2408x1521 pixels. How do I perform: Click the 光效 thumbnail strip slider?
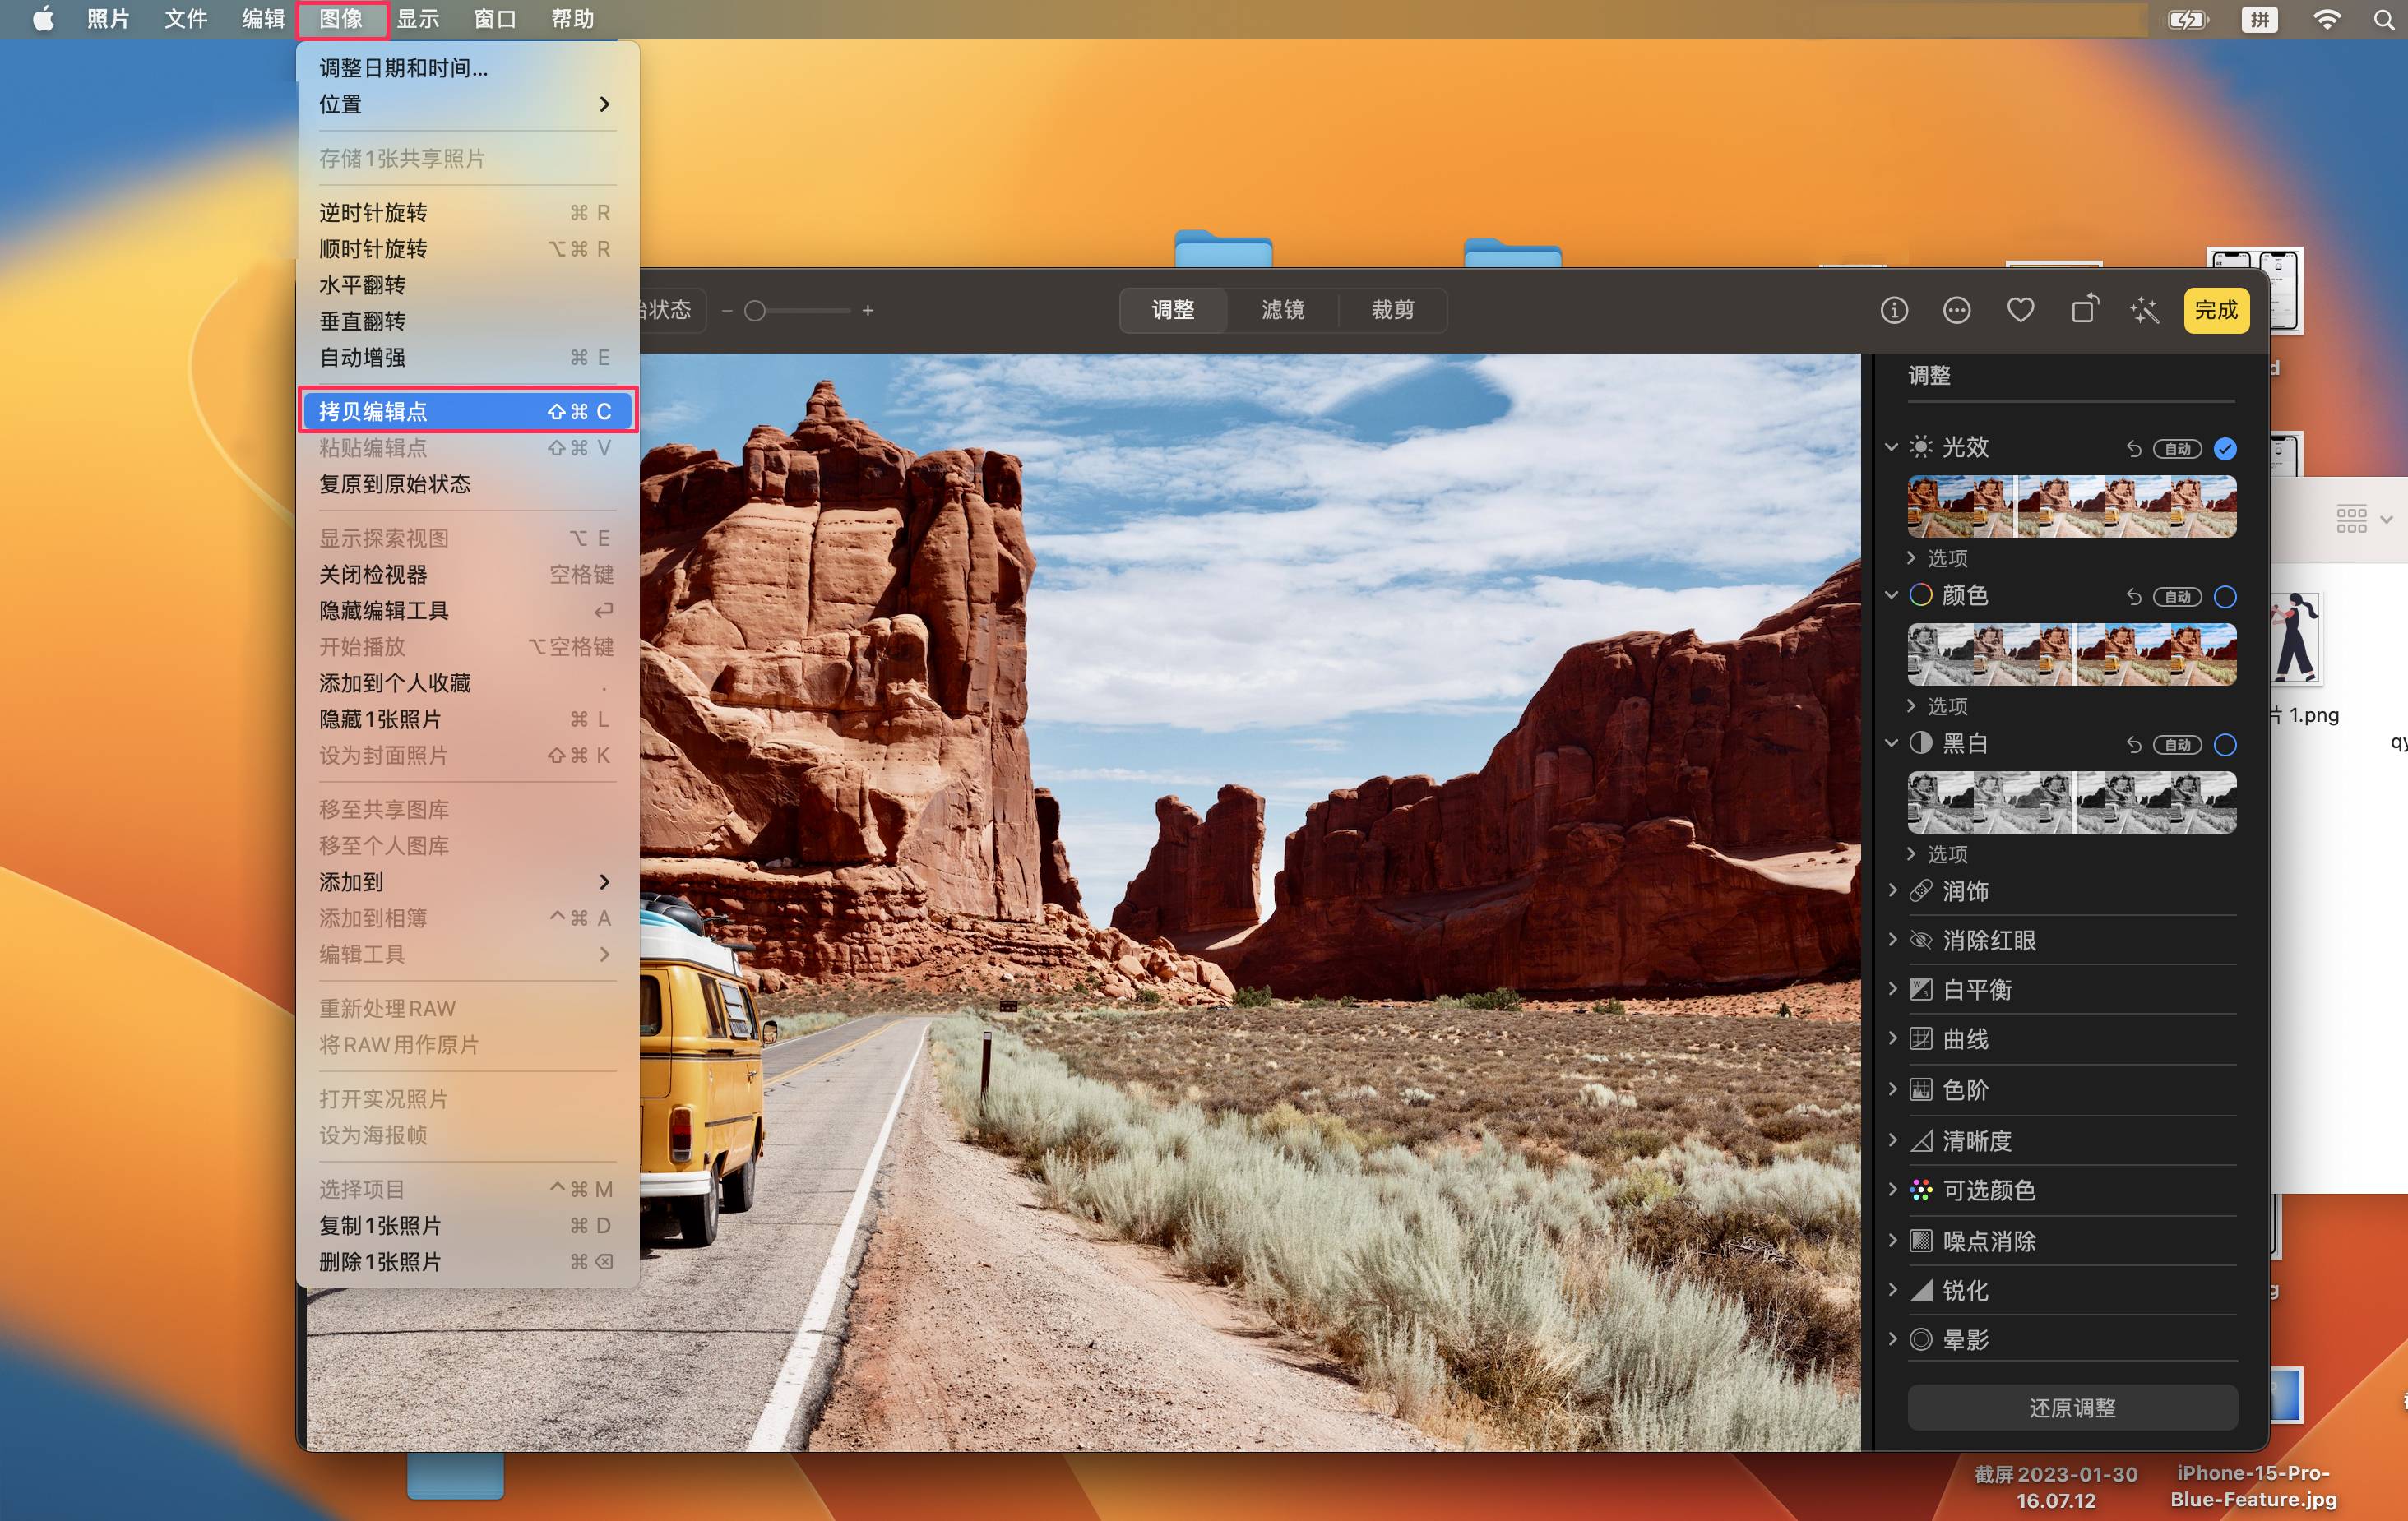click(2072, 506)
